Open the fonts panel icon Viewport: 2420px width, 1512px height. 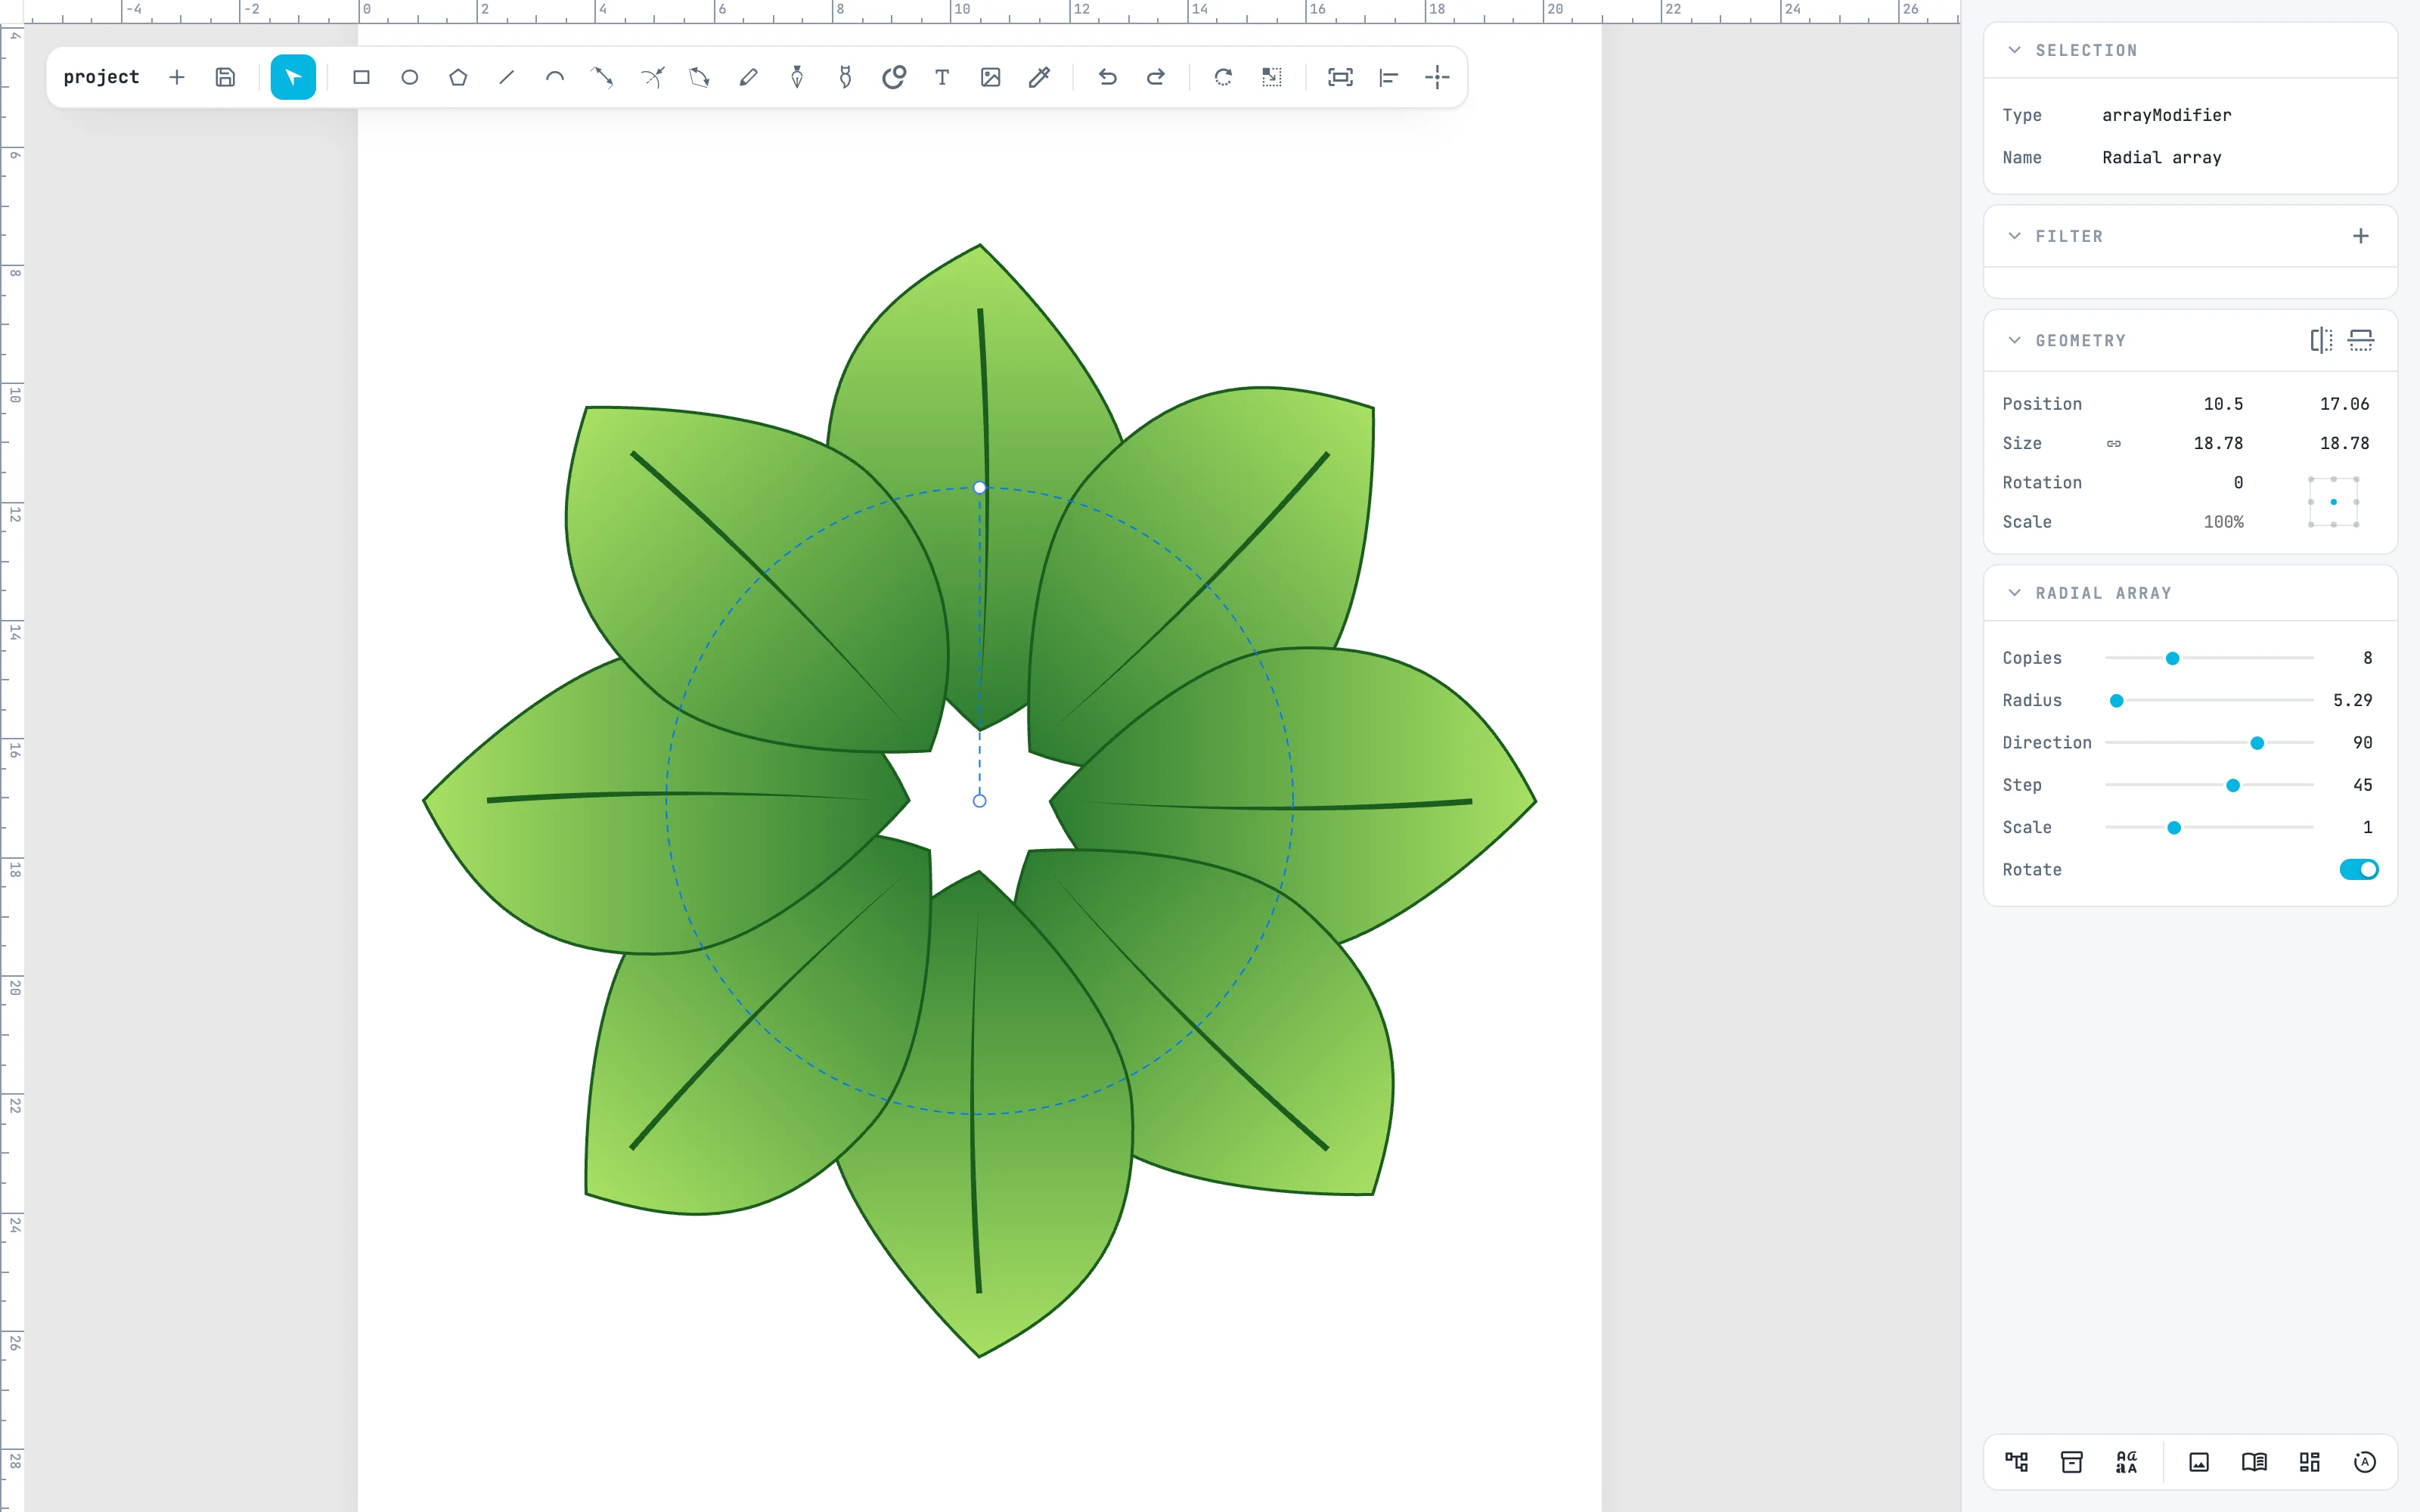[x=2126, y=1462]
